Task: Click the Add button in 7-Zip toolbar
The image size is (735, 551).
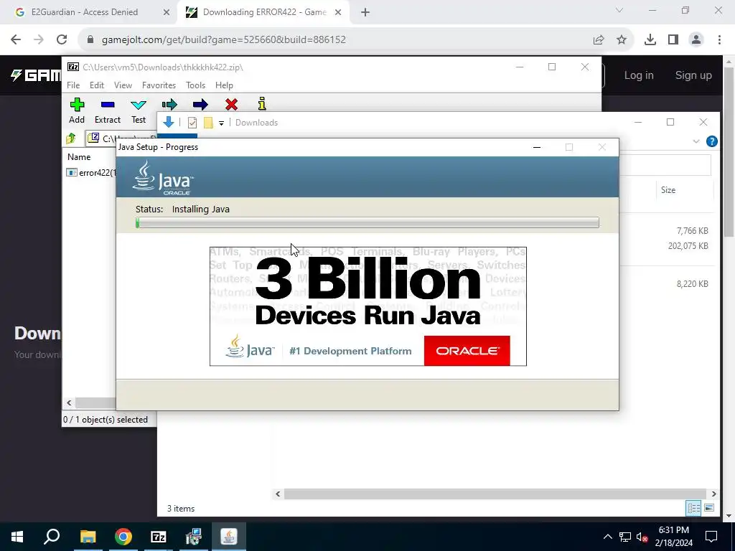Action: point(77,110)
